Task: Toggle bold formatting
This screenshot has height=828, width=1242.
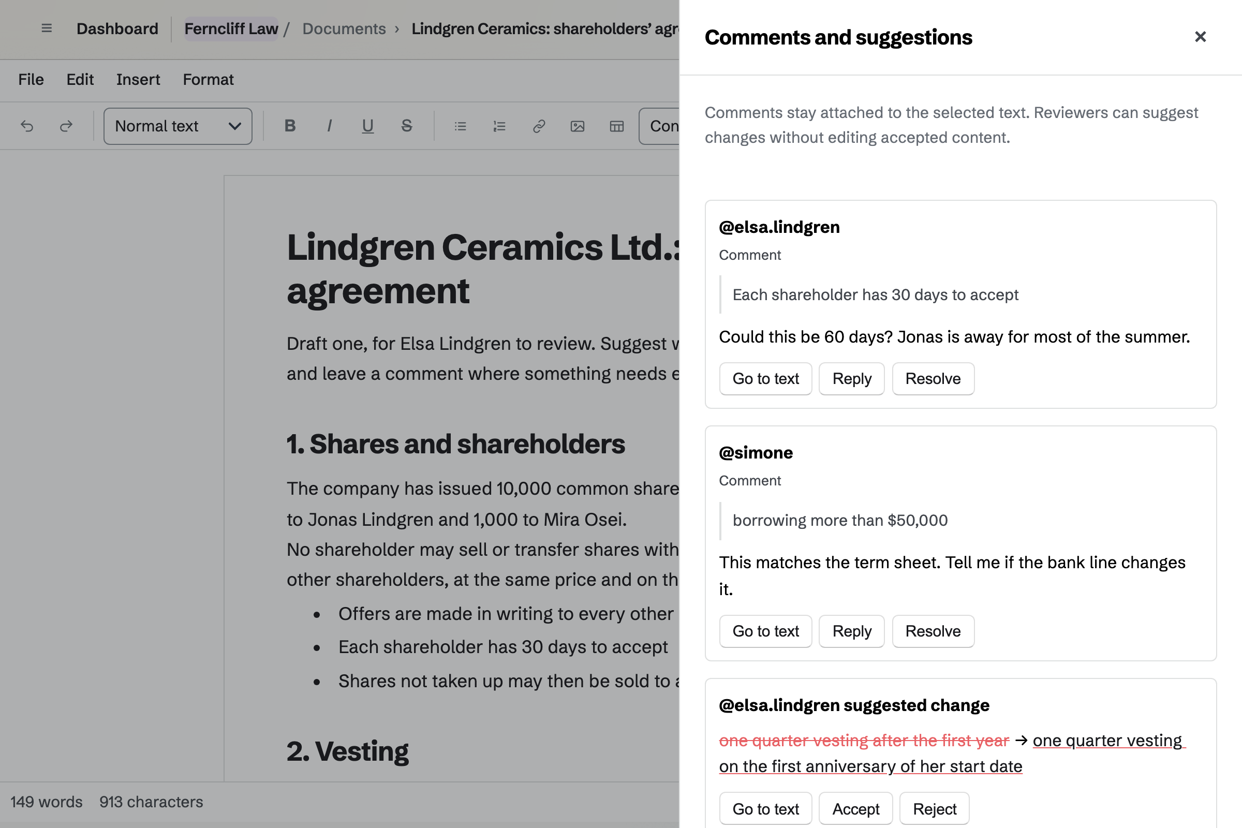Action: coord(290,126)
